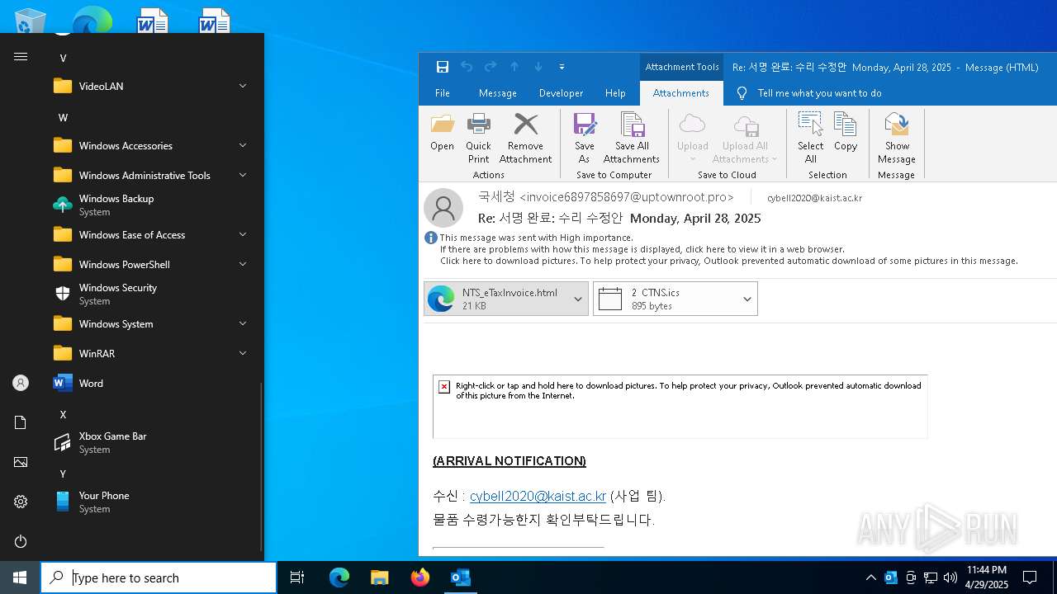Click the Upload cloud button
Viewport: 1057px width, 594px height.
coord(693,139)
